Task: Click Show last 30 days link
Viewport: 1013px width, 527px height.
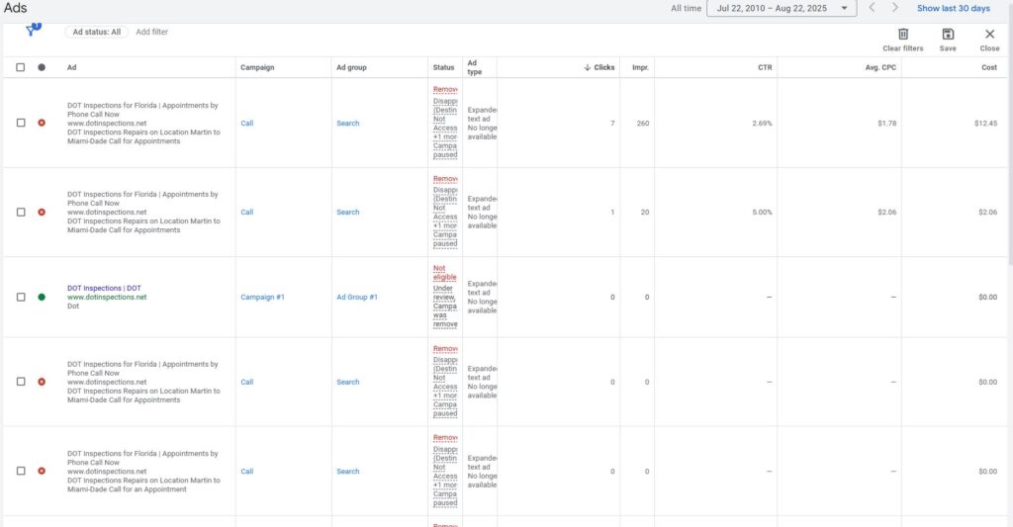Action: point(953,8)
